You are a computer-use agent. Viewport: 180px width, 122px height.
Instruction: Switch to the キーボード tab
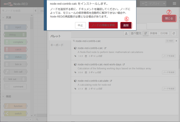[57, 45]
